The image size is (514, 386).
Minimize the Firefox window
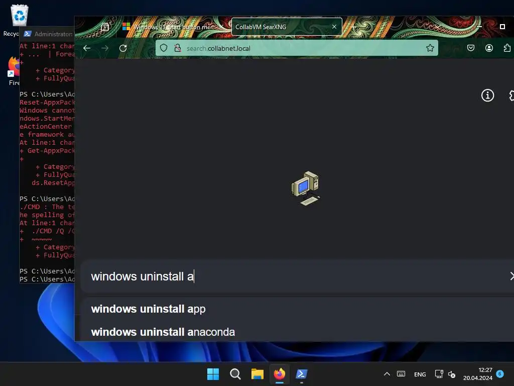click(479, 27)
